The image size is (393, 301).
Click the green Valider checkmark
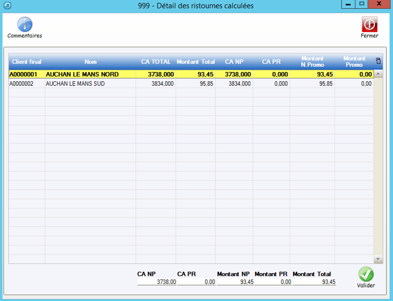pos(366,274)
